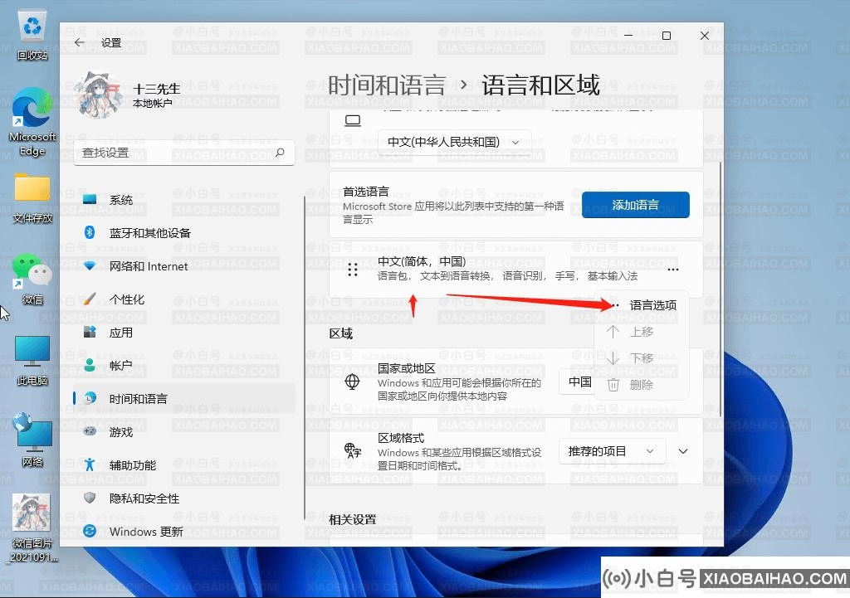Screen dimensions: 850x598
Task: Open the 微信 desktop shortcut
Action: tap(32, 280)
